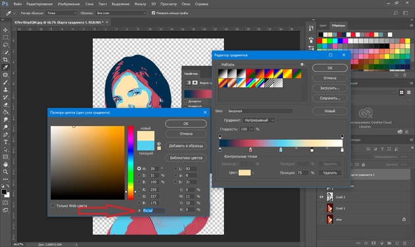Screen dimensions: 415x247
Task: Select the Type tool
Action: pos(5,142)
